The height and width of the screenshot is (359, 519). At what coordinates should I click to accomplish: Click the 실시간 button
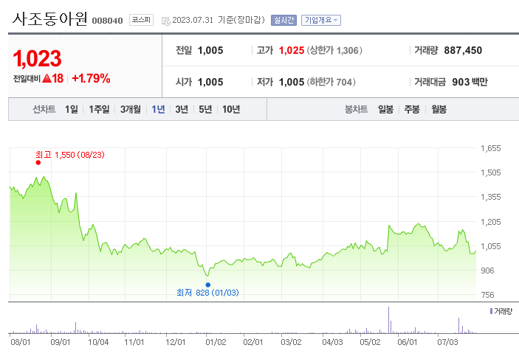pos(283,20)
